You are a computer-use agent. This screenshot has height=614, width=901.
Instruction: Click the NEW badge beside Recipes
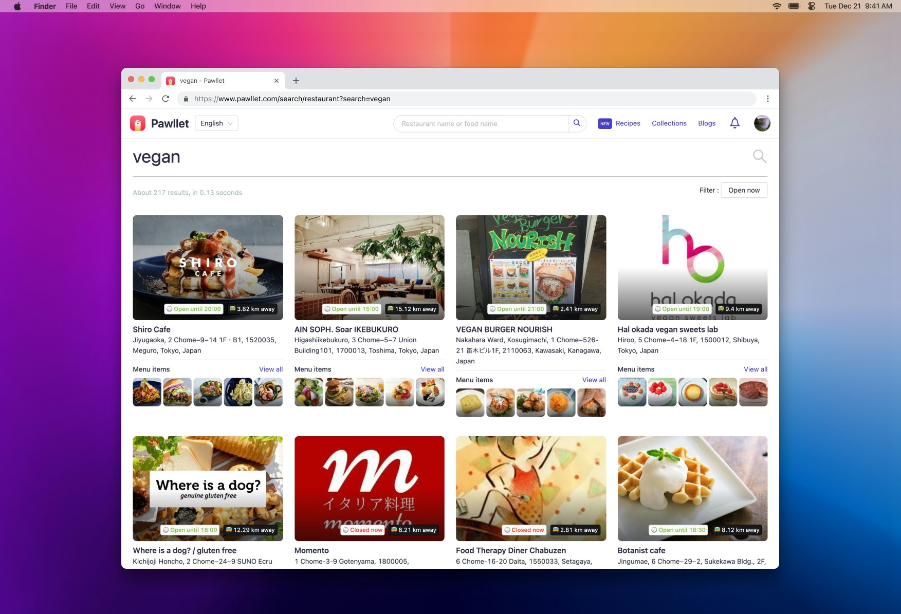point(605,123)
